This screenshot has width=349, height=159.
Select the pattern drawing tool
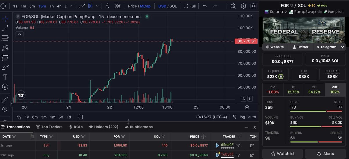pyautogui.click(x=5, y=47)
